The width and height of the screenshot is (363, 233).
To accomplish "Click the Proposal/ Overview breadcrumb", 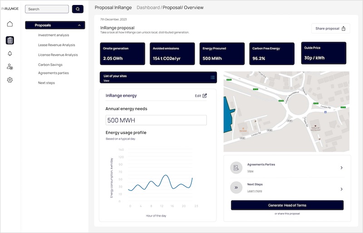I will [x=183, y=7].
